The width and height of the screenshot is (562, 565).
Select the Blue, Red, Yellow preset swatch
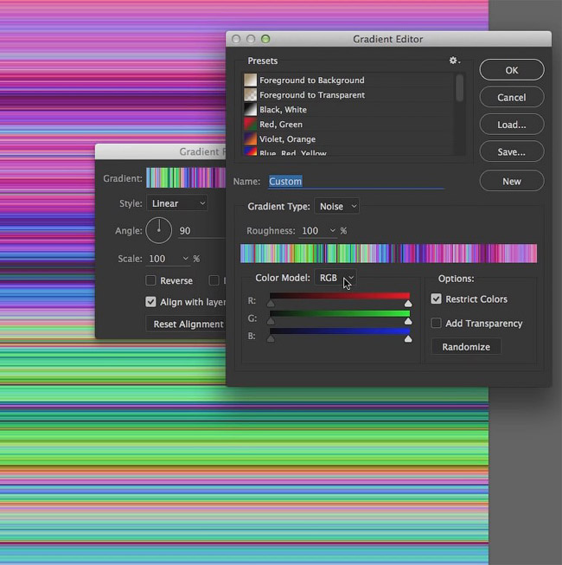pyautogui.click(x=250, y=151)
